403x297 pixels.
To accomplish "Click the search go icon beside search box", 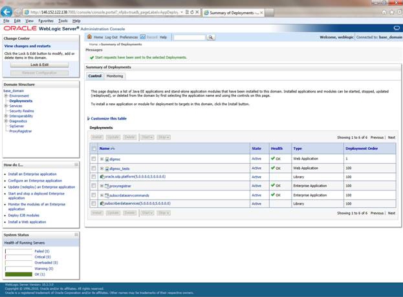I will pos(211,37).
